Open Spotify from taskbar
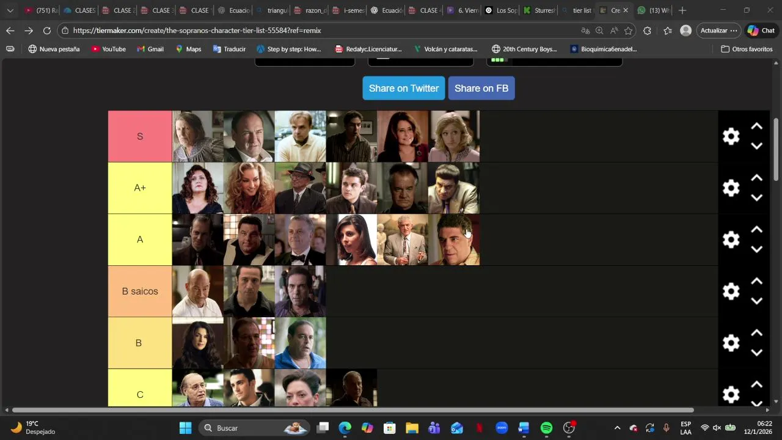782x440 pixels. point(546,428)
